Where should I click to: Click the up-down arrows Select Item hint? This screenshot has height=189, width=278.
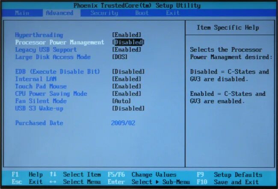click(75, 174)
